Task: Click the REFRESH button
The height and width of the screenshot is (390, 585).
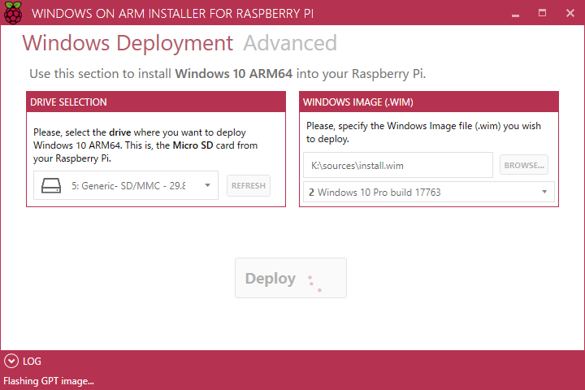Action: pos(249,185)
